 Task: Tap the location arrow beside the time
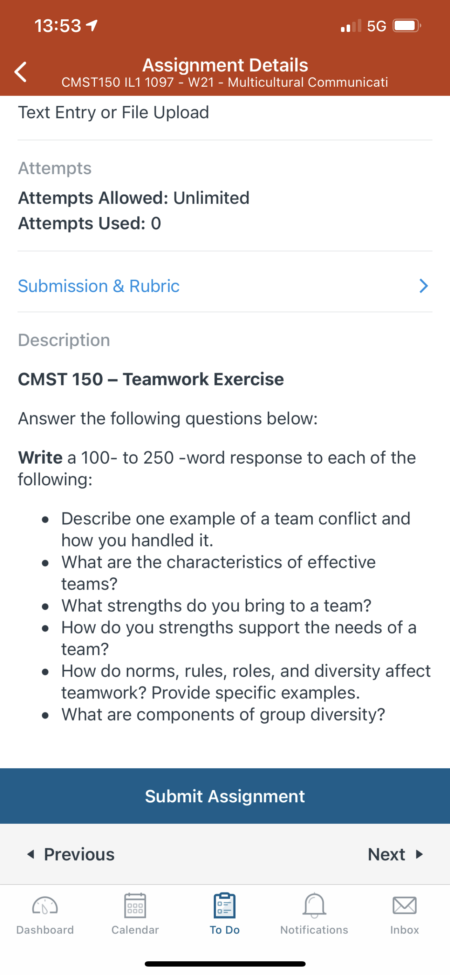pyautogui.click(x=92, y=25)
